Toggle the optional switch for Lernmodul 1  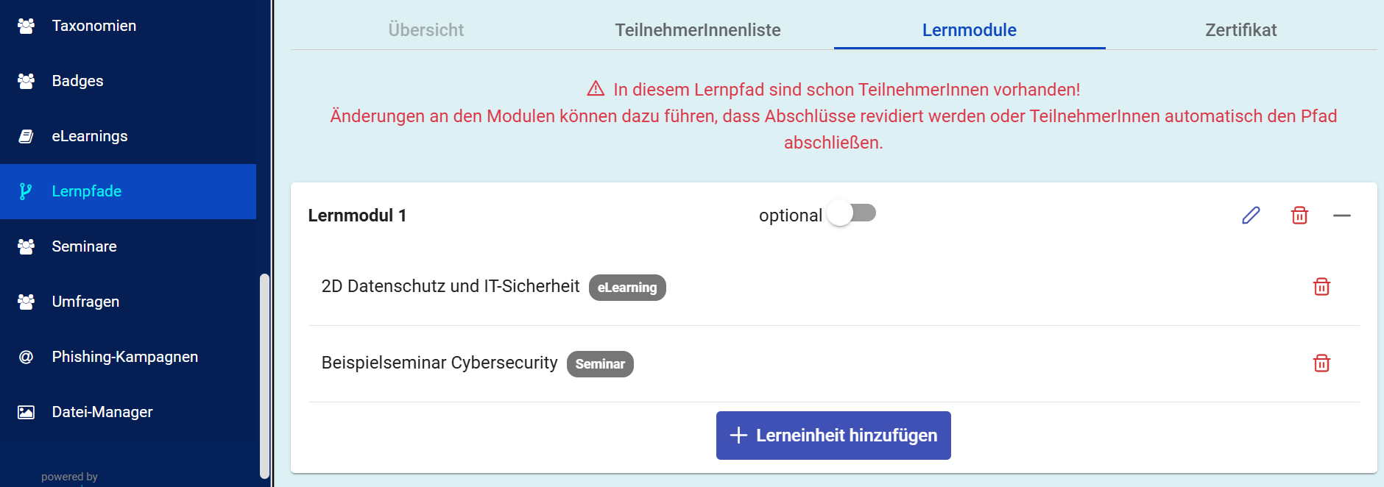pos(852,213)
